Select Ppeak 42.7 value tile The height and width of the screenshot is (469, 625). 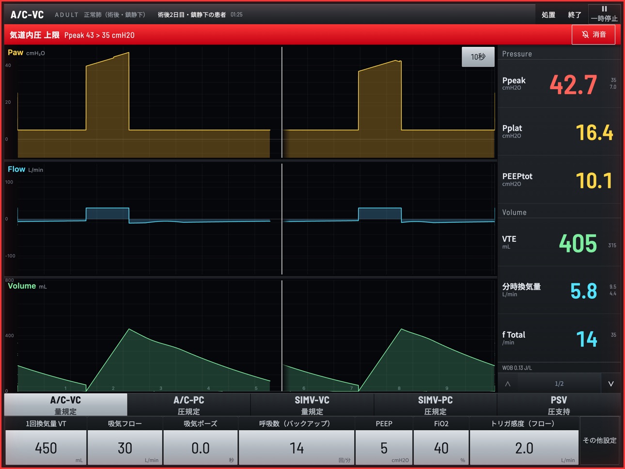[x=559, y=84]
